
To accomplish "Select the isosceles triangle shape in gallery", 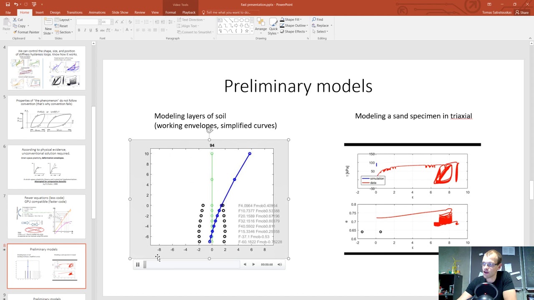I will [x=220, y=25].
